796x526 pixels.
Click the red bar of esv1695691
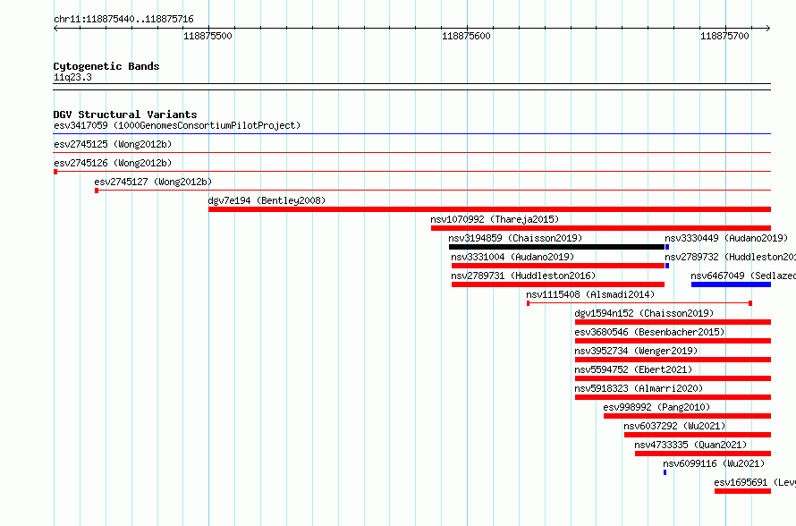point(742,491)
